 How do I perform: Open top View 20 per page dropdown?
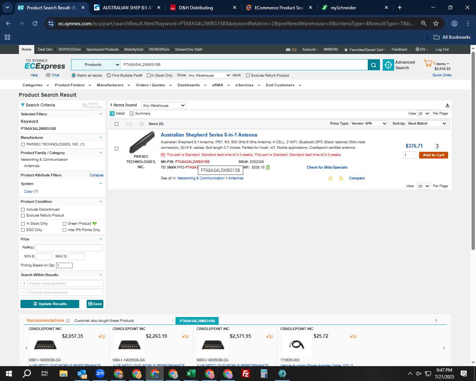[x=424, y=113]
